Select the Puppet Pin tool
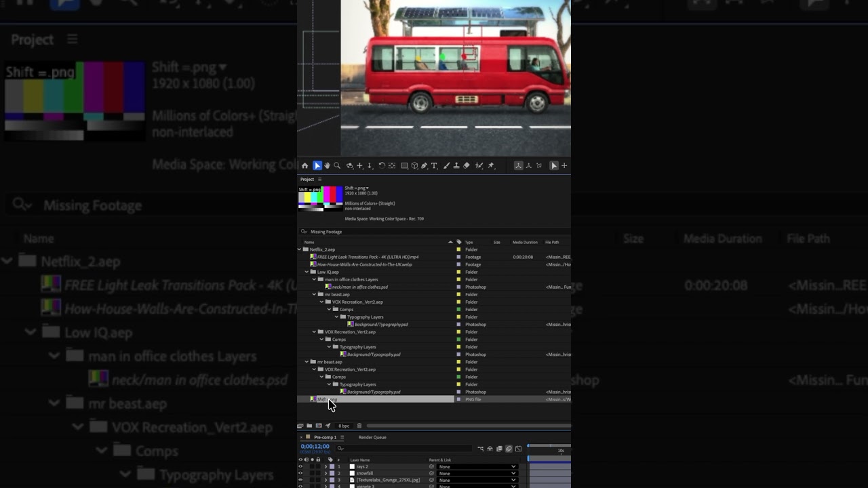Screen dimensions: 868x488 pyautogui.click(x=491, y=166)
